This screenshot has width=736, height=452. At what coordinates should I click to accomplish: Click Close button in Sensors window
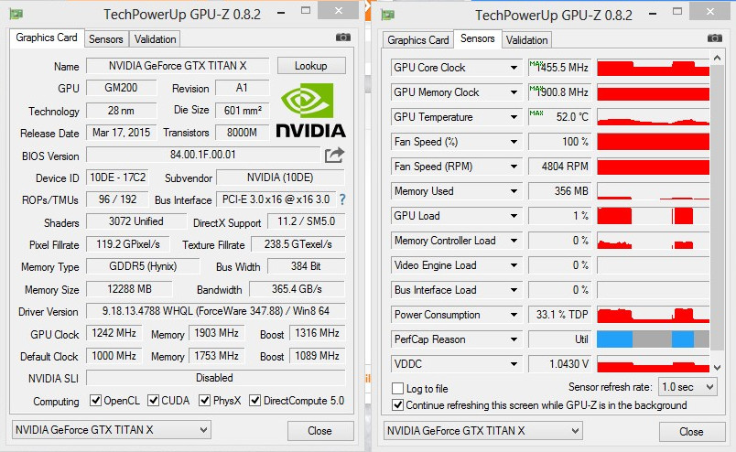tap(691, 431)
